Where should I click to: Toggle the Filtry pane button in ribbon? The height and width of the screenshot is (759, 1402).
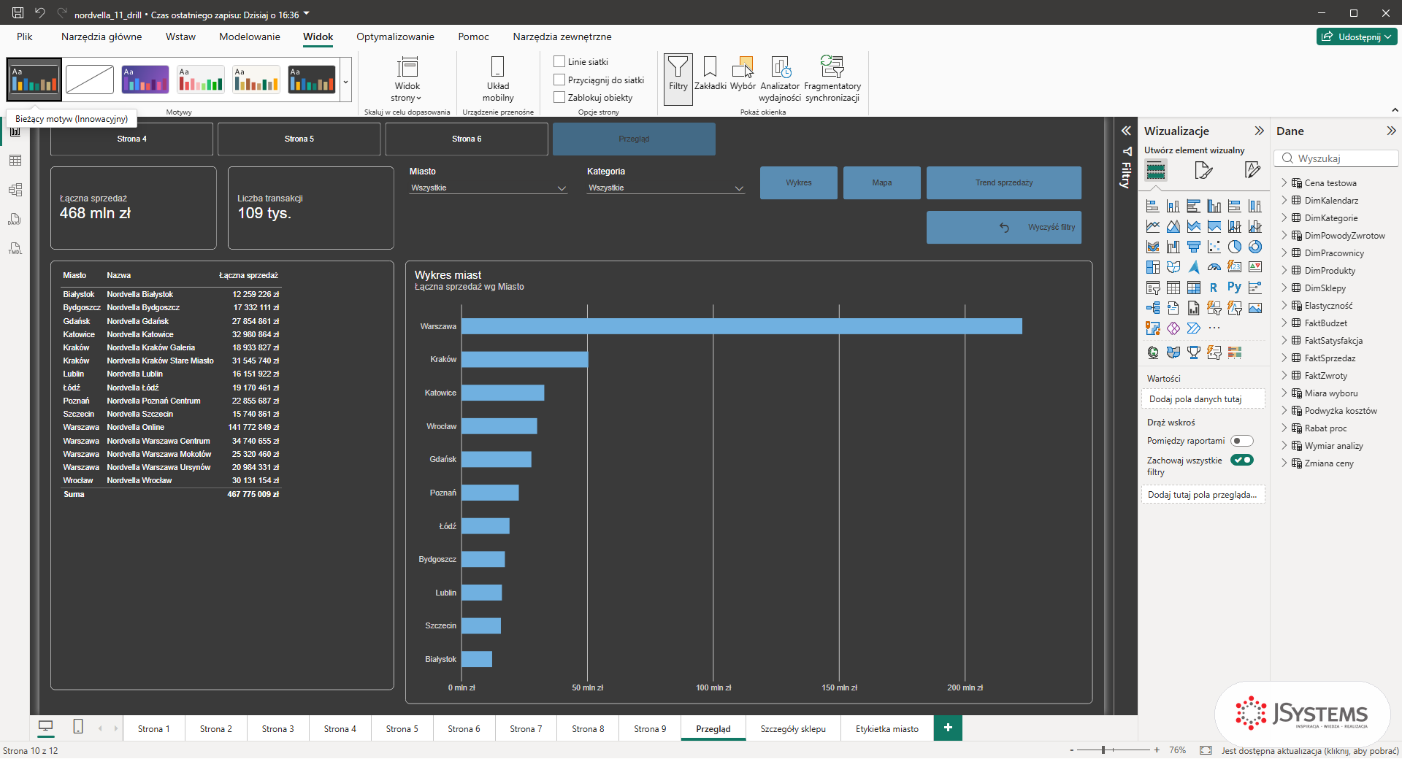click(678, 78)
